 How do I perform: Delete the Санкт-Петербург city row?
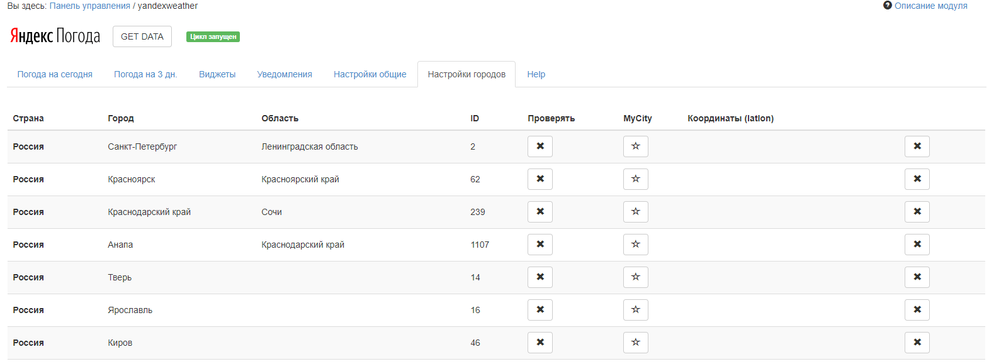pyautogui.click(x=917, y=146)
